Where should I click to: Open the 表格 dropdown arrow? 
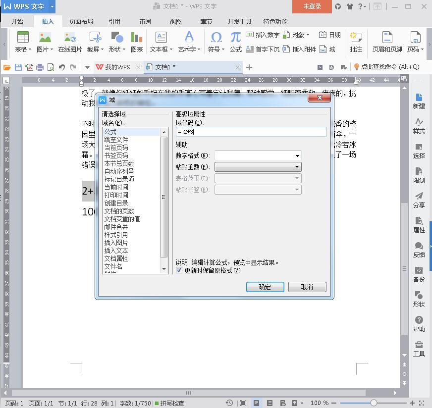pos(30,50)
